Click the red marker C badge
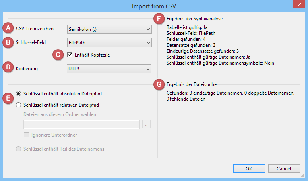The width and height of the screenshot is (308, 181). click(x=58, y=55)
